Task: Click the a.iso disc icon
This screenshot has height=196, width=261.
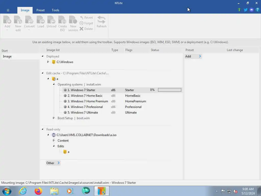Action: pyautogui.click(x=54, y=135)
